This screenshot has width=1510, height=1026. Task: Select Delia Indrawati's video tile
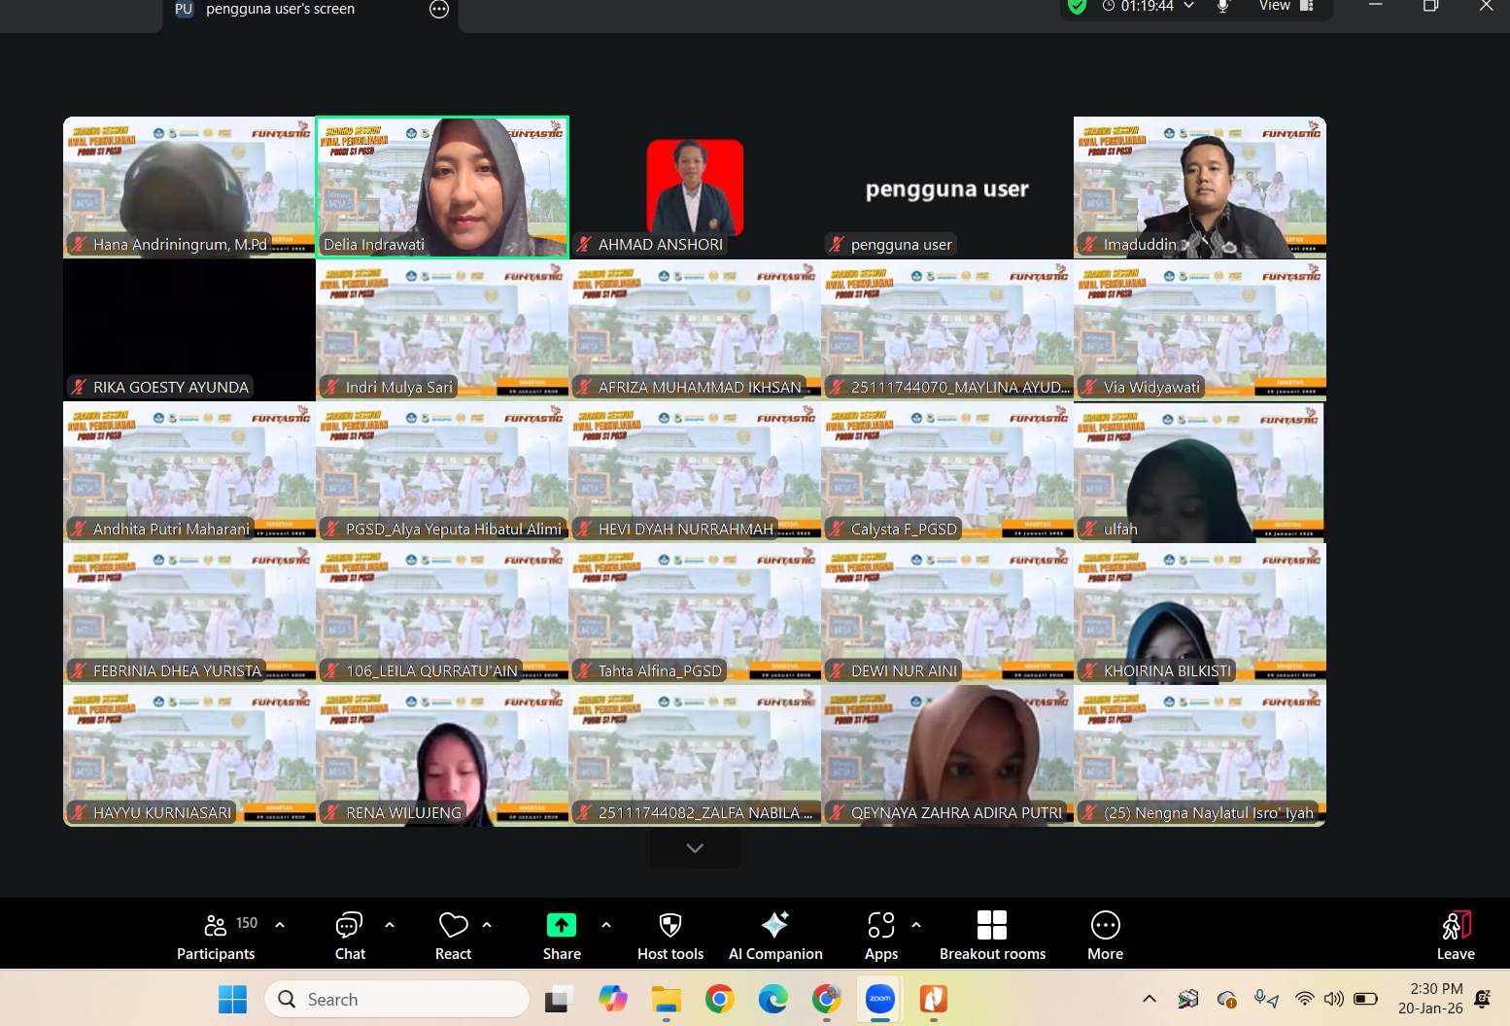click(442, 188)
